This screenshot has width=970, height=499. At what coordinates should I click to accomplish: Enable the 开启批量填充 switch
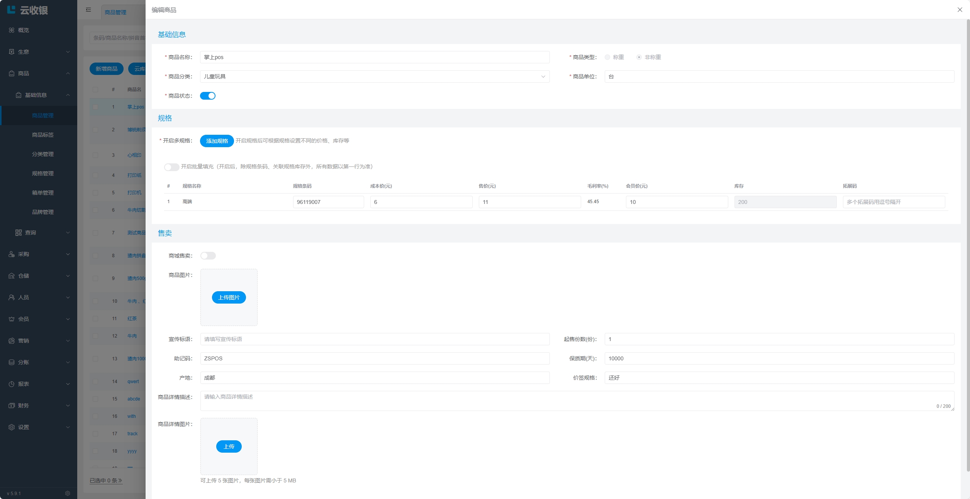click(171, 167)
